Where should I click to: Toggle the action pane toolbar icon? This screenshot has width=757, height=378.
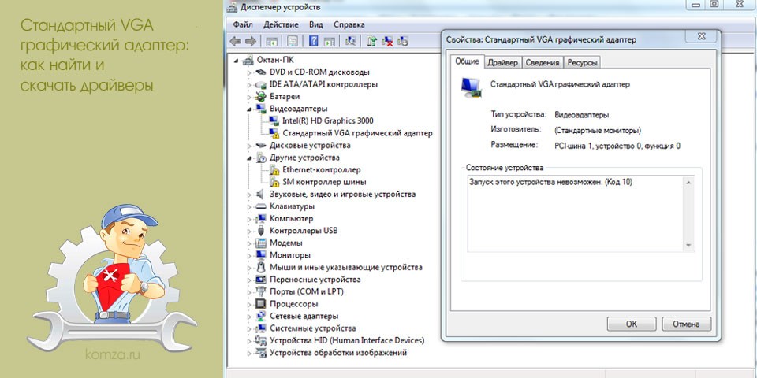[x=330, y=42]
